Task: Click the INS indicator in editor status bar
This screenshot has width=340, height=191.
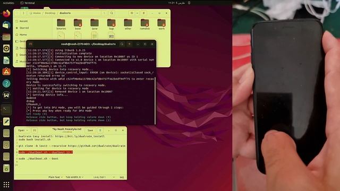Action: pos(122,177)
